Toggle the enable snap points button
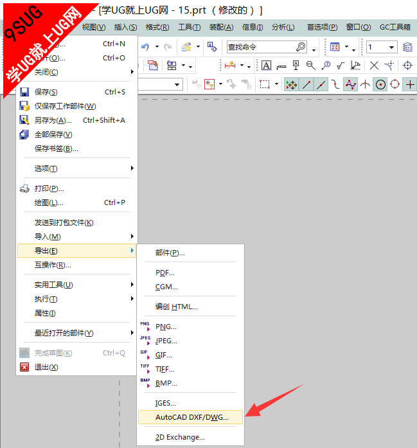The width and height of the screenshot is (417, 448). click(292, 85)
